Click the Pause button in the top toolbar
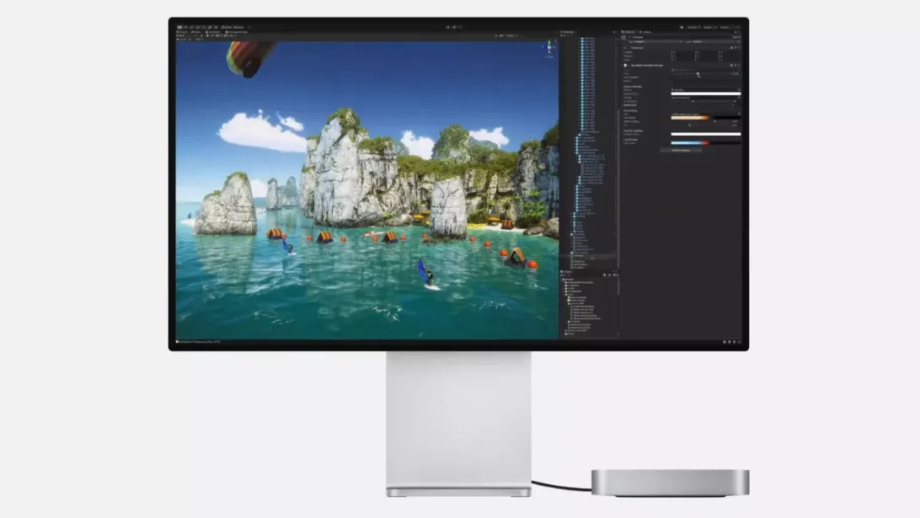Viewport: 920px width, 518px height. click(x=454, y=27)
